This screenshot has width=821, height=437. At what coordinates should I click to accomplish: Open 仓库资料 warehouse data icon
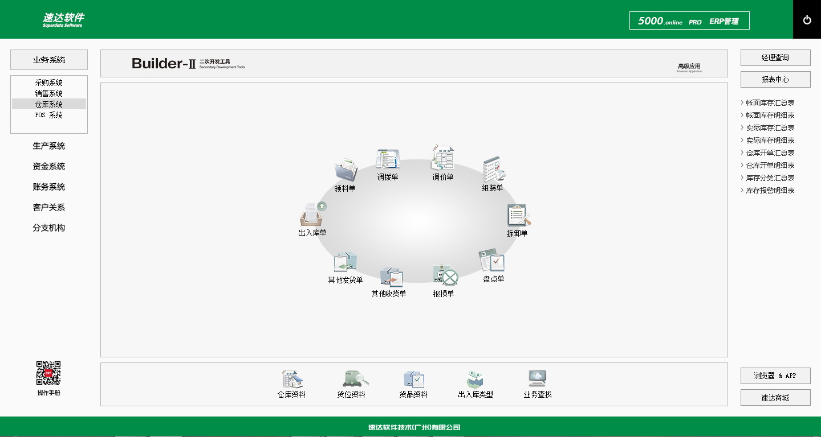(x=291, y=380)
